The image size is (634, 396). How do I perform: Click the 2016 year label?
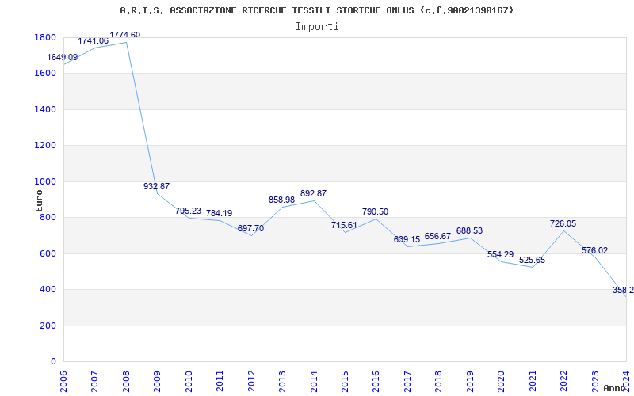click(x=376, y=382)
